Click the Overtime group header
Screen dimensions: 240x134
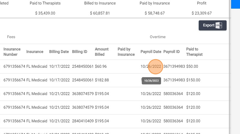158,37
